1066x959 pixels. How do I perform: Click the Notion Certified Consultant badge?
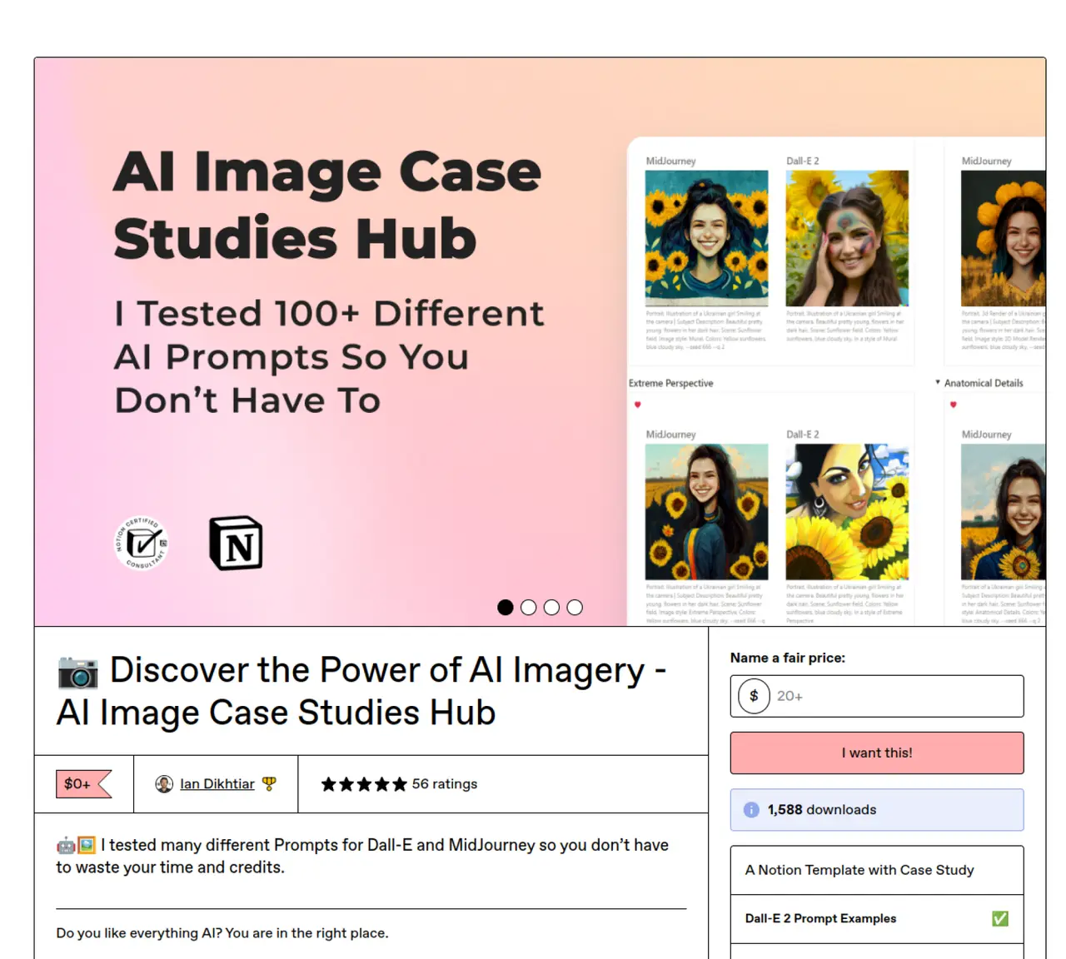(142, 544)
